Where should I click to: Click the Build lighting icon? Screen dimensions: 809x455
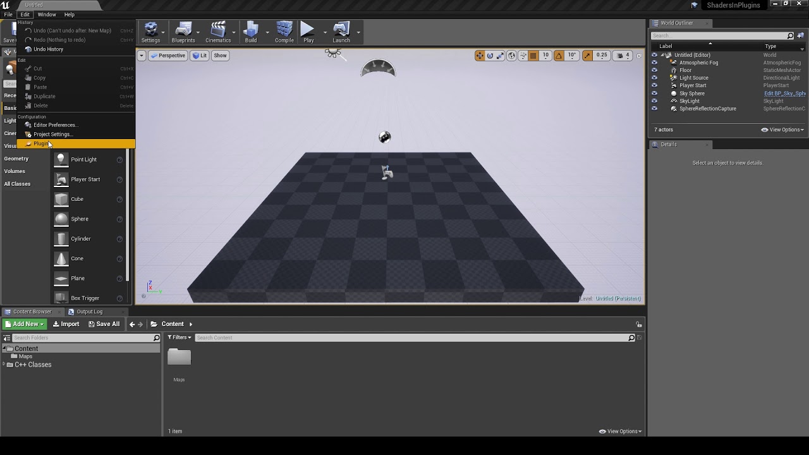[x=251, y=32]
